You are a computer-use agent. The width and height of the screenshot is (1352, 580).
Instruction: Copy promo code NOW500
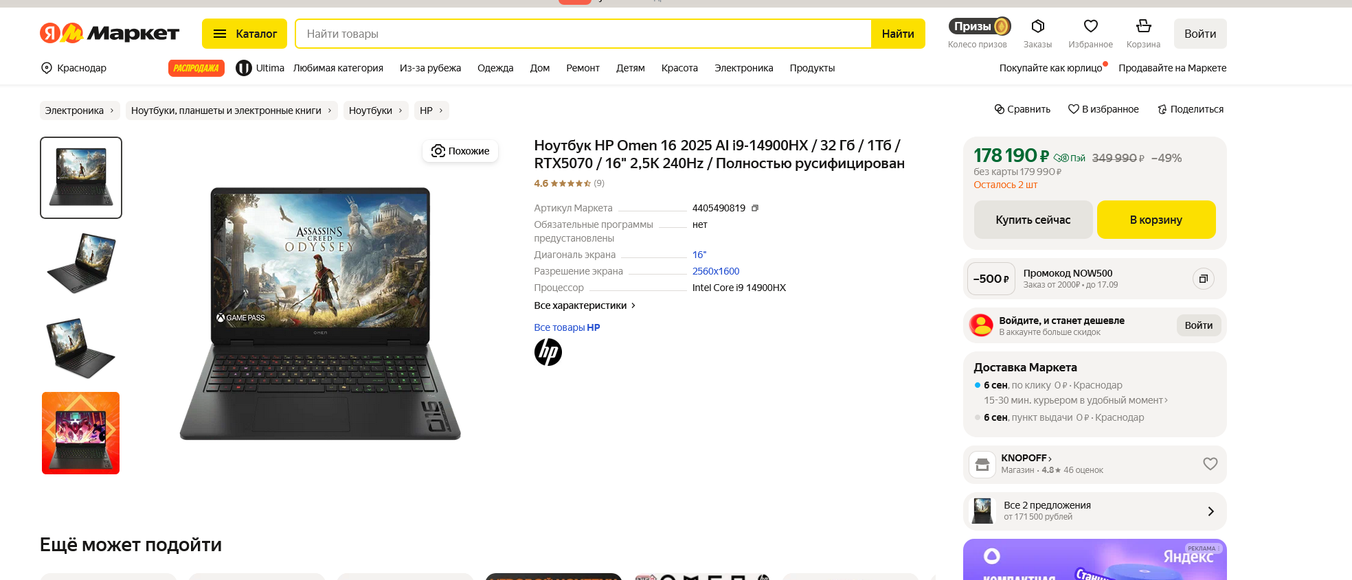point(1204,279)
